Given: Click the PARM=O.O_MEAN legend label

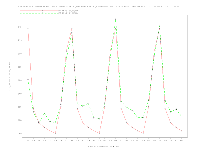Looking at the screenshot, I should (x=68, y=10).
